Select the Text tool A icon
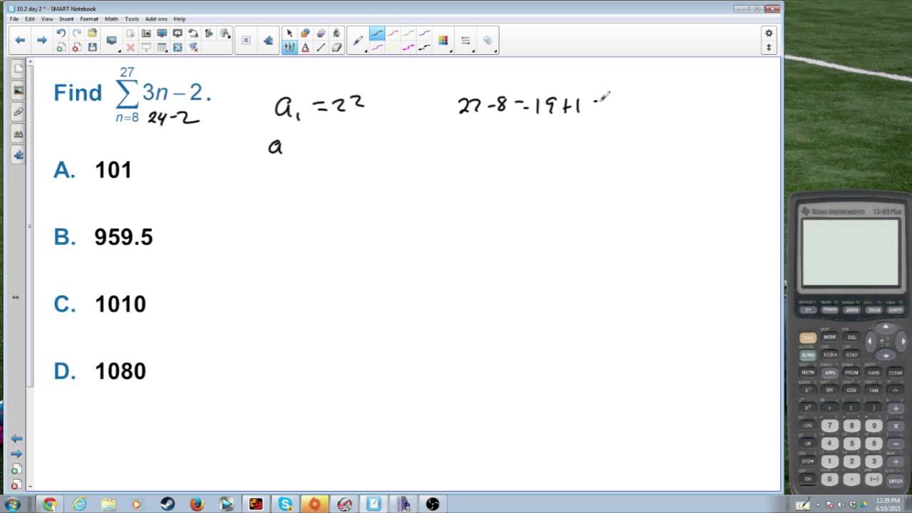Viewport: 912px width, 513px height. pyautogui.click(x=305, y=47)
